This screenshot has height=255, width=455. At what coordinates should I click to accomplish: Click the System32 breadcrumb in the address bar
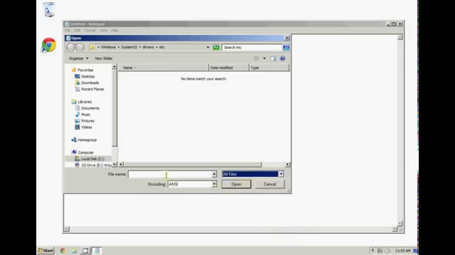(x=129, y=47)
